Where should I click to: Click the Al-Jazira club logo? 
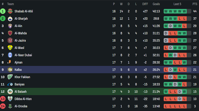point(10,41)
